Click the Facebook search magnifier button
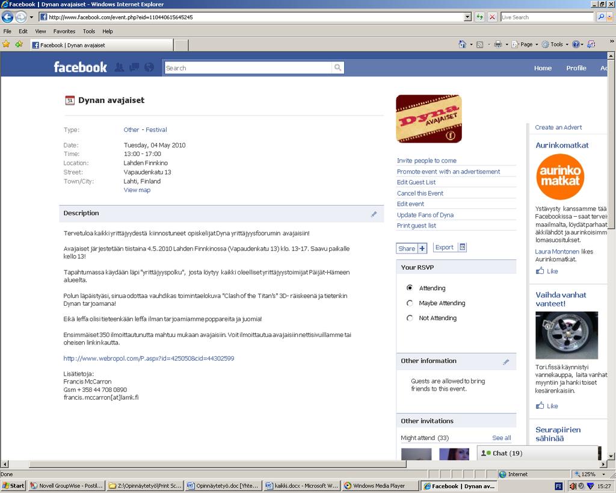The image size is (616, 493). coord(337,67)
